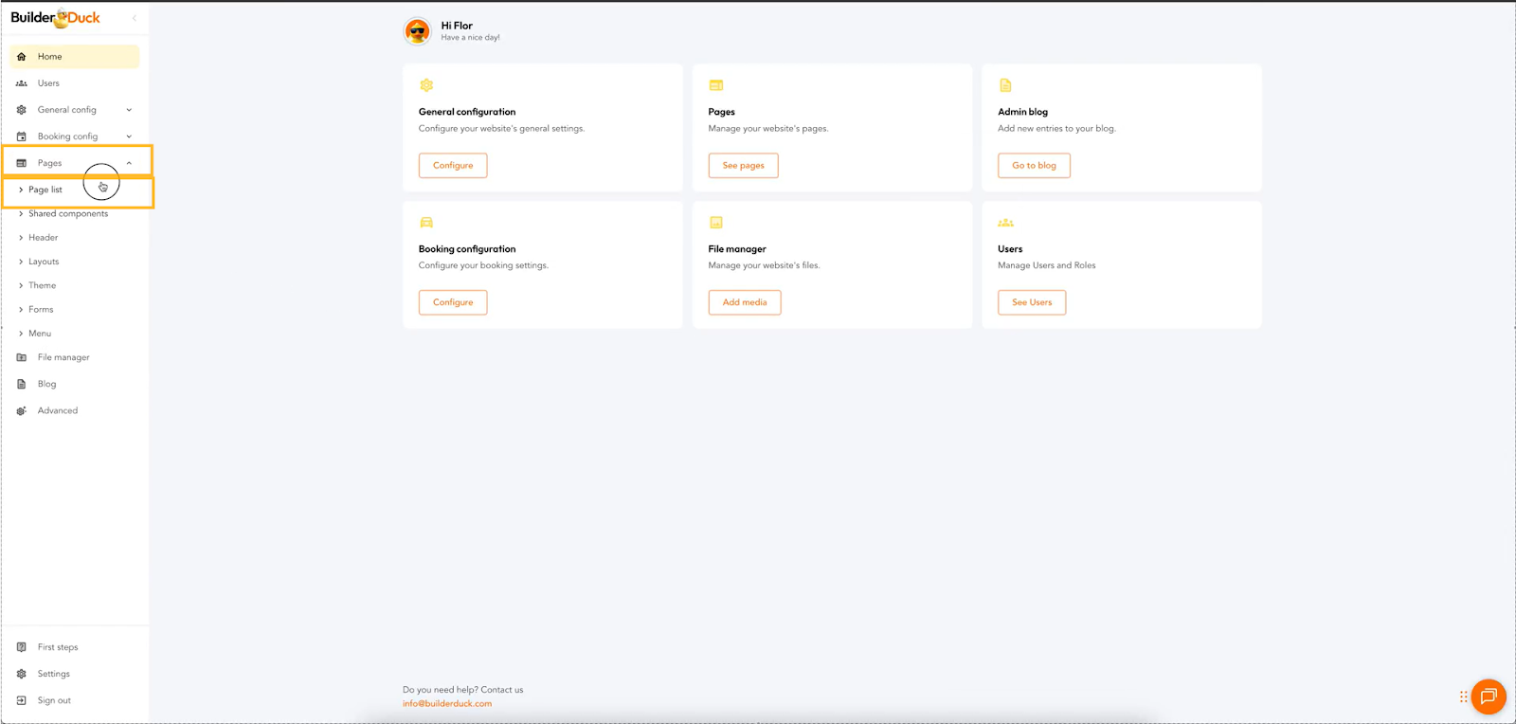The height and width of the screenshot is (724, 1516).
Task: Open Page list submenu item
Action: [45, 190]
